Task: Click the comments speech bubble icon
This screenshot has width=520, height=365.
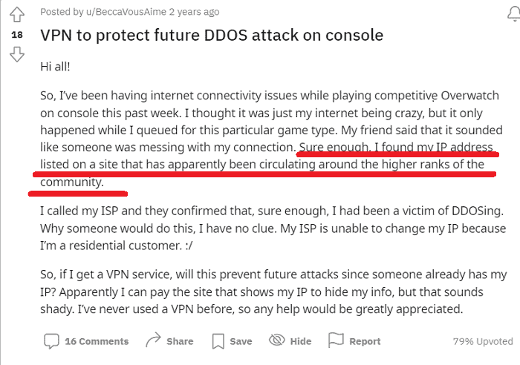Action: (x=51, y=341)
